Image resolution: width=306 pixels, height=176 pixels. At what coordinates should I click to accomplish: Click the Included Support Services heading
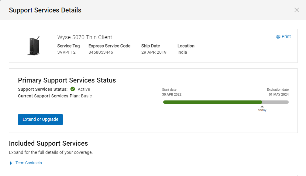point(48,143)
